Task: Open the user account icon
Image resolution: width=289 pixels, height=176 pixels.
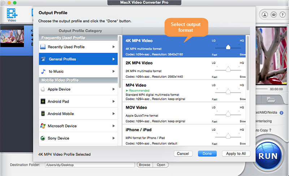Action: (265, 14)
